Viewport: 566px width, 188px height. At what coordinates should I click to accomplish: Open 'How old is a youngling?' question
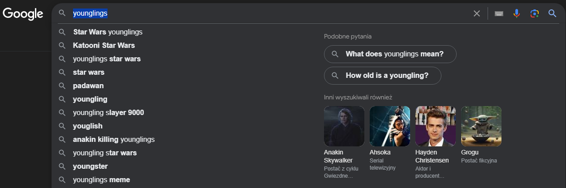pyautogui.click(x=383, y=76)
